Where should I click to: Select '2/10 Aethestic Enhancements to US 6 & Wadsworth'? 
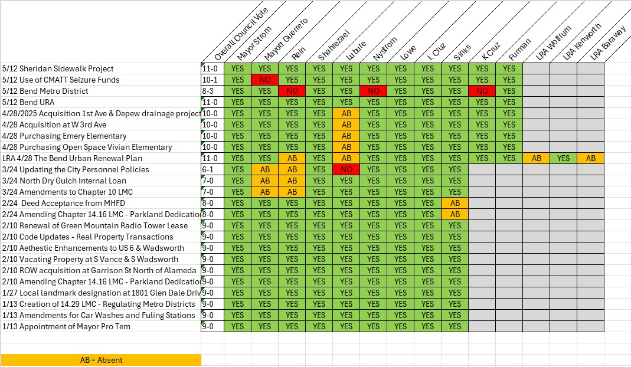[100, 248]
